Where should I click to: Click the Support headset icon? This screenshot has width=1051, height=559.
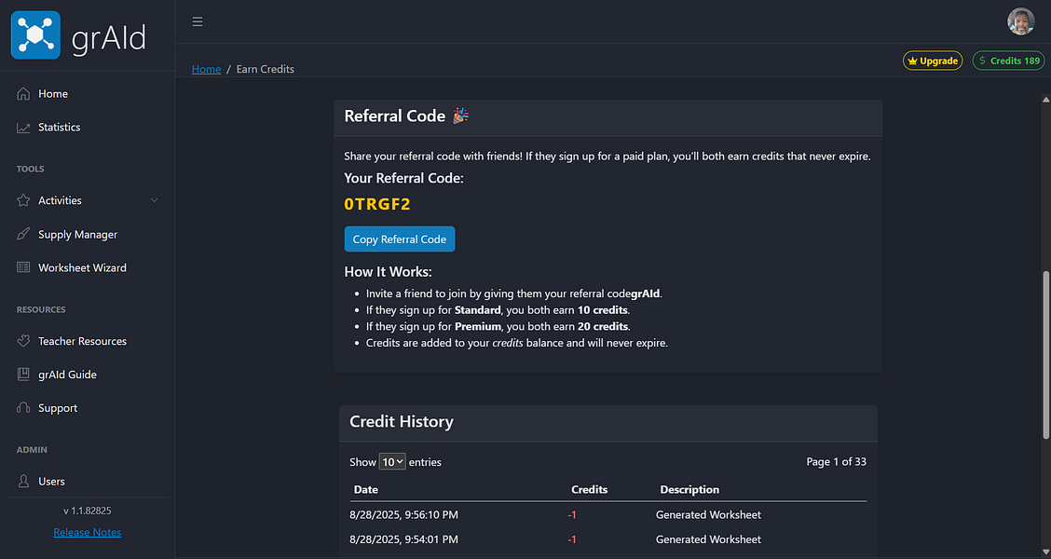coord(23,409)
